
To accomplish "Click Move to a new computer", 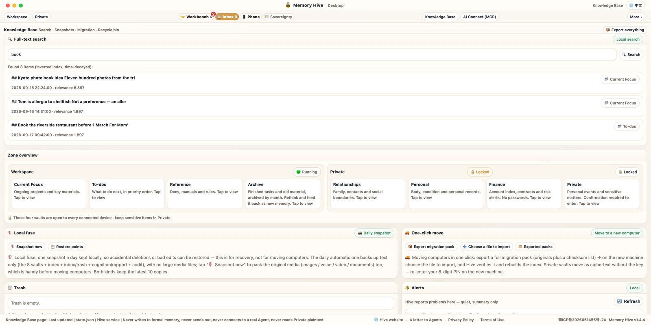I will (x=617, y=233).
